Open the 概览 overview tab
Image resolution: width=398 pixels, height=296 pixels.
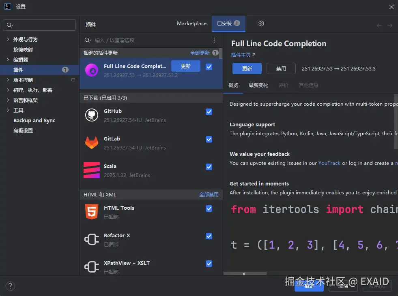[233, 85]
